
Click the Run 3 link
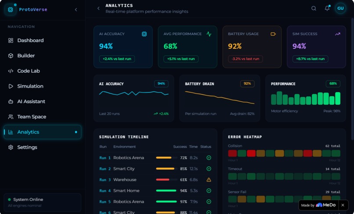(105, 180)
